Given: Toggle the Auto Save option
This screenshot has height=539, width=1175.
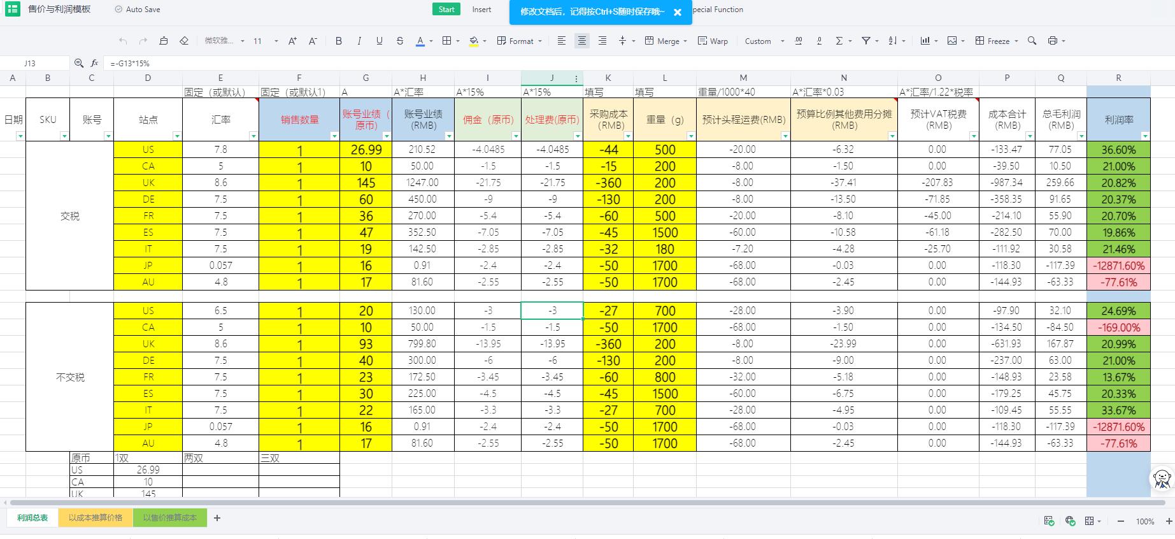Looking at the screenshot, I should coord(137,10).
